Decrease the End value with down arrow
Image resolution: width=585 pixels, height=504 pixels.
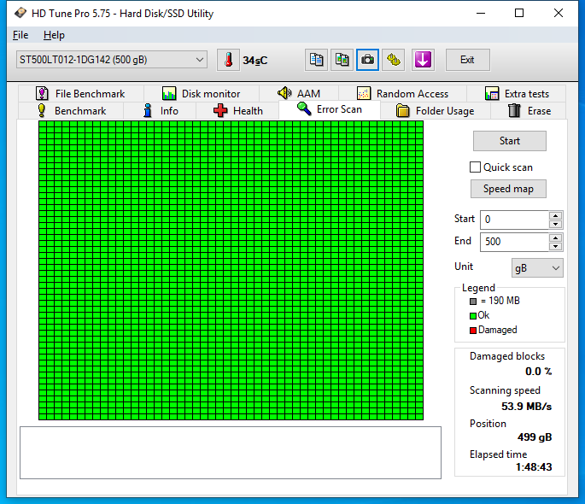pos(555,246)
